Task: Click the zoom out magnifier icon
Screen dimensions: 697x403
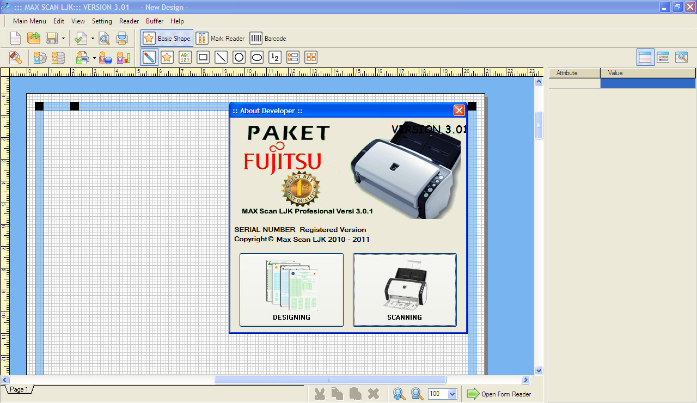Action: pyautogui.click(x=417, y=394)
